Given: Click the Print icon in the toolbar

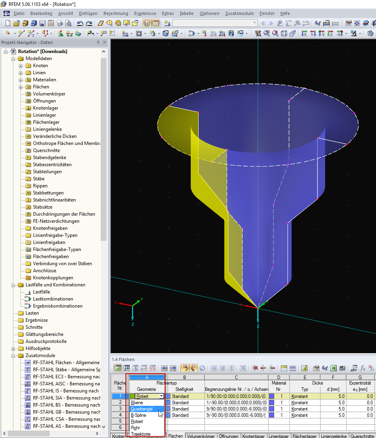Looking at the screenshot, I should point(60,23).
